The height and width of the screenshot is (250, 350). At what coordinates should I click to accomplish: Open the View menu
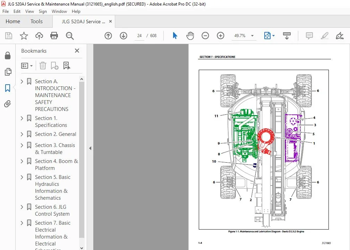coord(29,11)
